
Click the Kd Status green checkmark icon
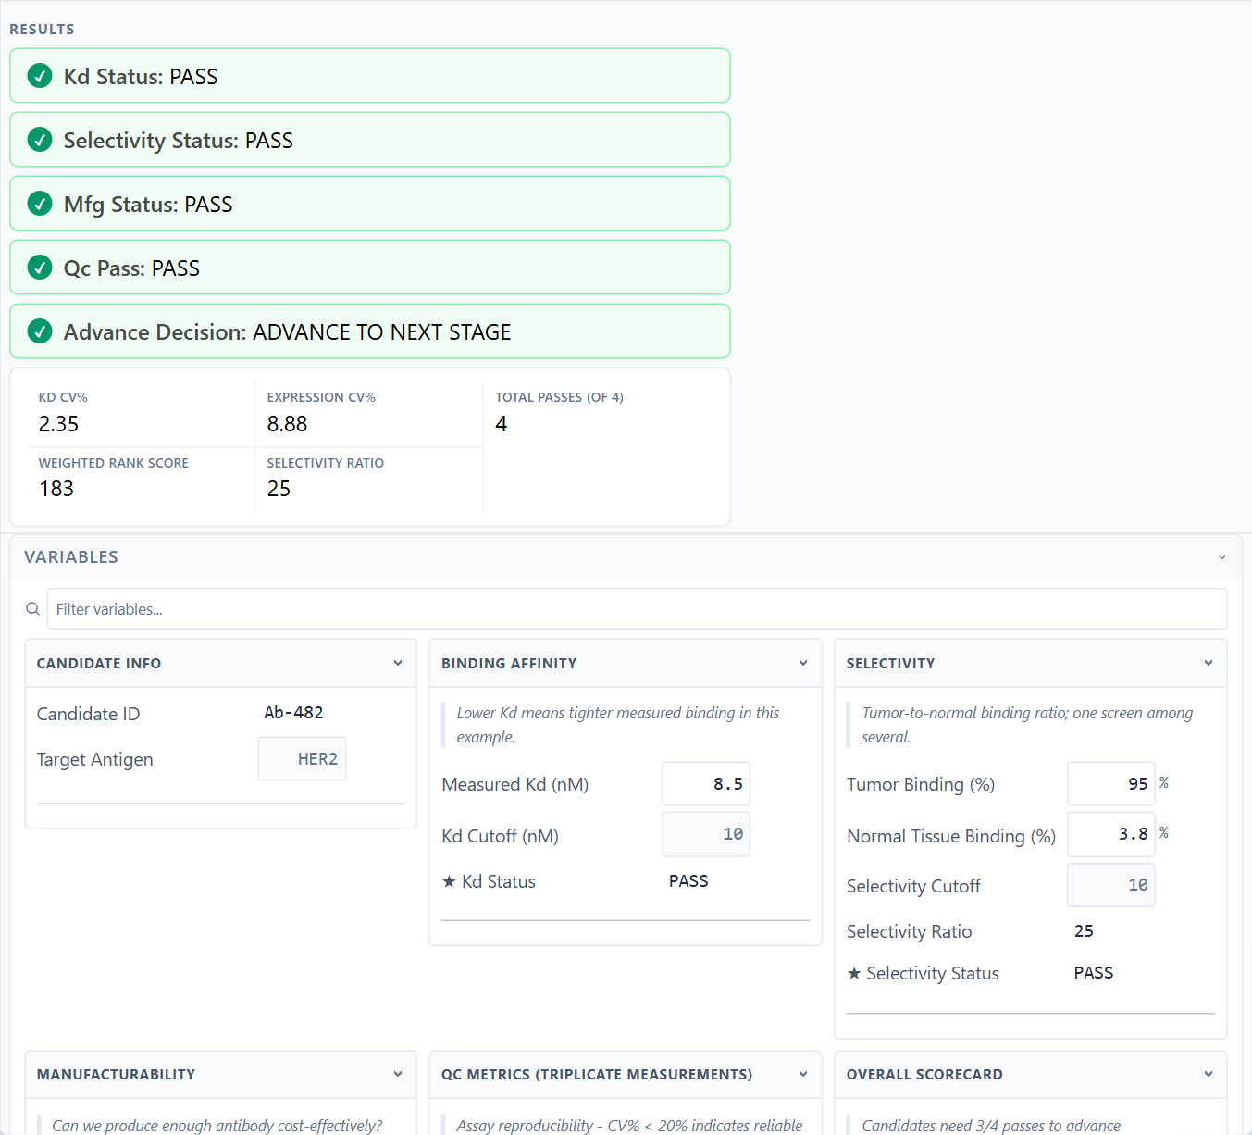tap(40, 76)
